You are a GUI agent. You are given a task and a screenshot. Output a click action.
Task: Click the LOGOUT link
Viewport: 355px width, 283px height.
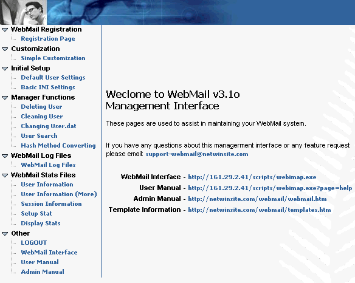point(33,243)
